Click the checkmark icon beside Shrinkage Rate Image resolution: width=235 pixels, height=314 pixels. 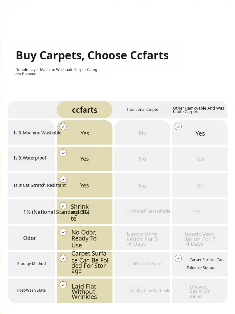[x=63, y=206]
